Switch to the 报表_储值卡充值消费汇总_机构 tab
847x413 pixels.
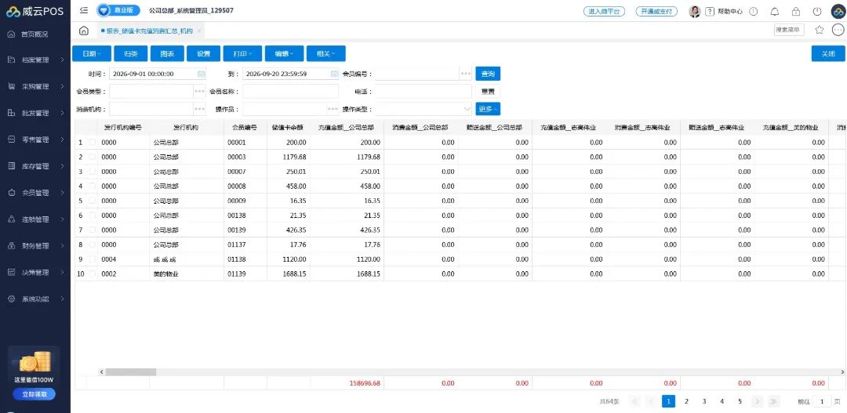(x=150, y=31)
